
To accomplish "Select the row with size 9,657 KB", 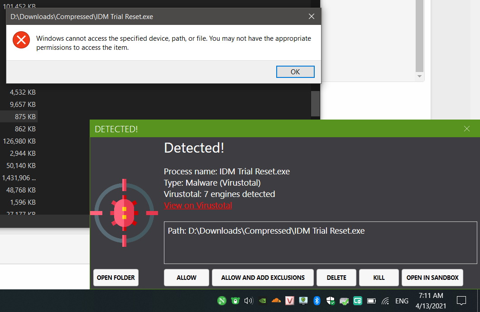I will click(19, 105).
